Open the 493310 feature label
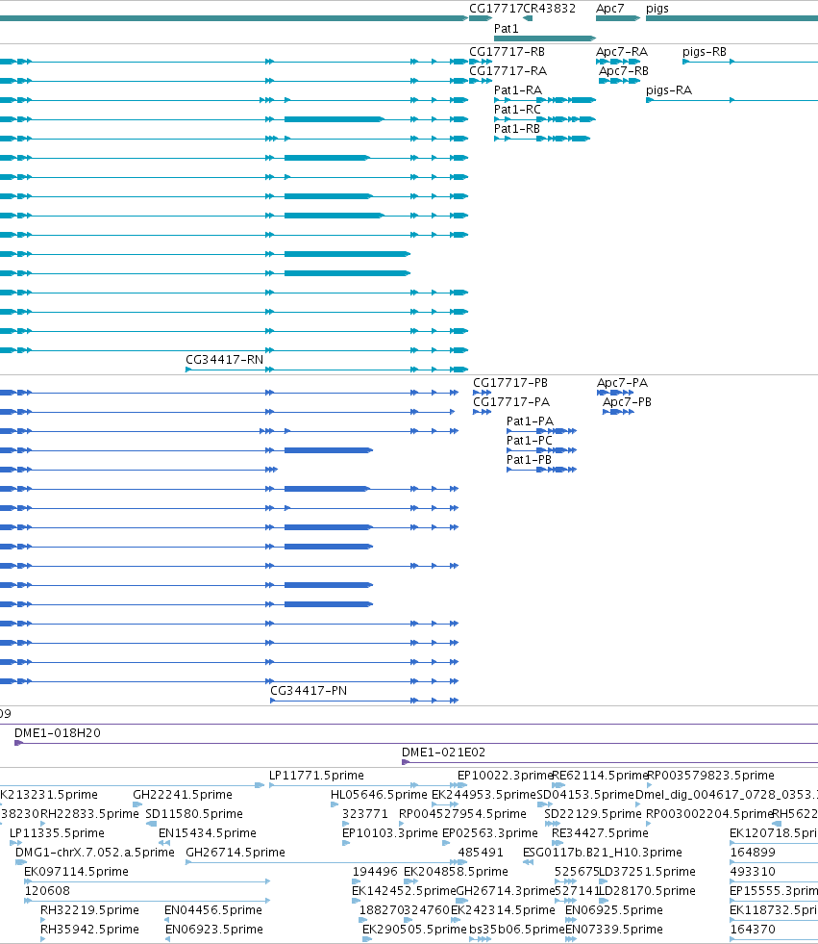 click(753, 872)
